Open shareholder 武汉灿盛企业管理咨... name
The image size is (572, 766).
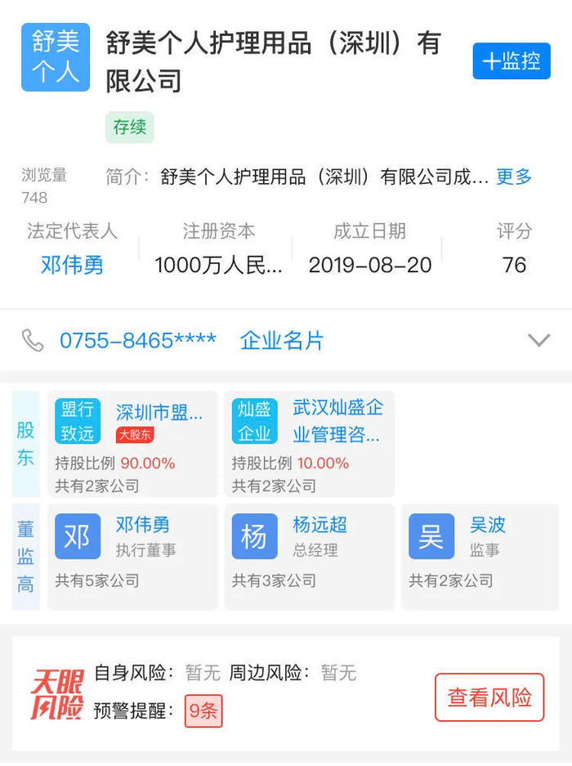point(337,421)
